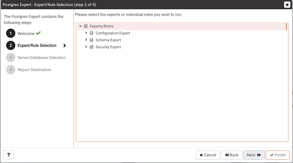
Task: Click the arrow beside Expert/Rule Selection
Action: tap(64, 46)
